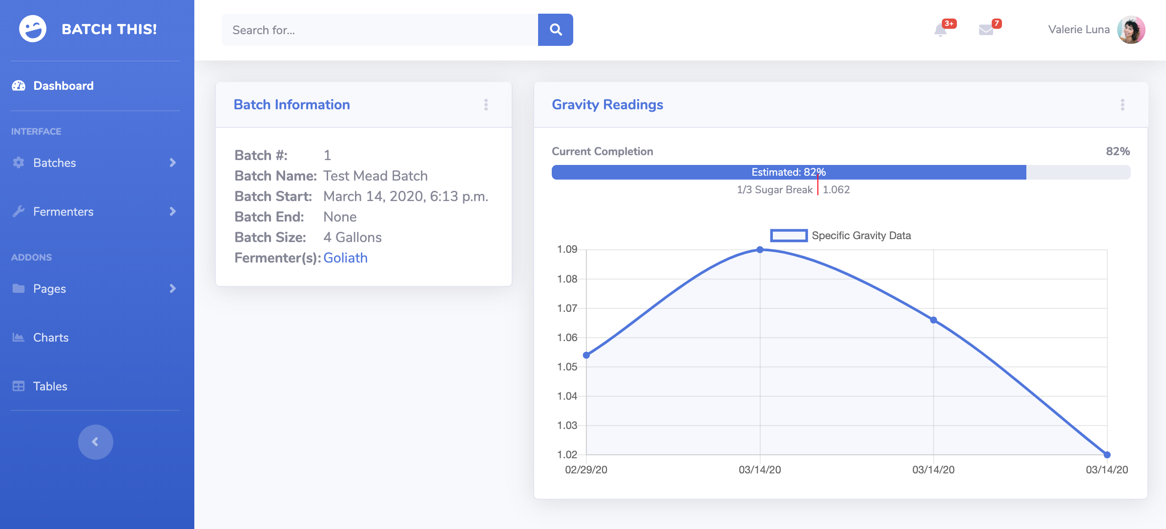
Task: Open Charts from the sidebar
Action: pyautogui.click(x=51, y=337)
